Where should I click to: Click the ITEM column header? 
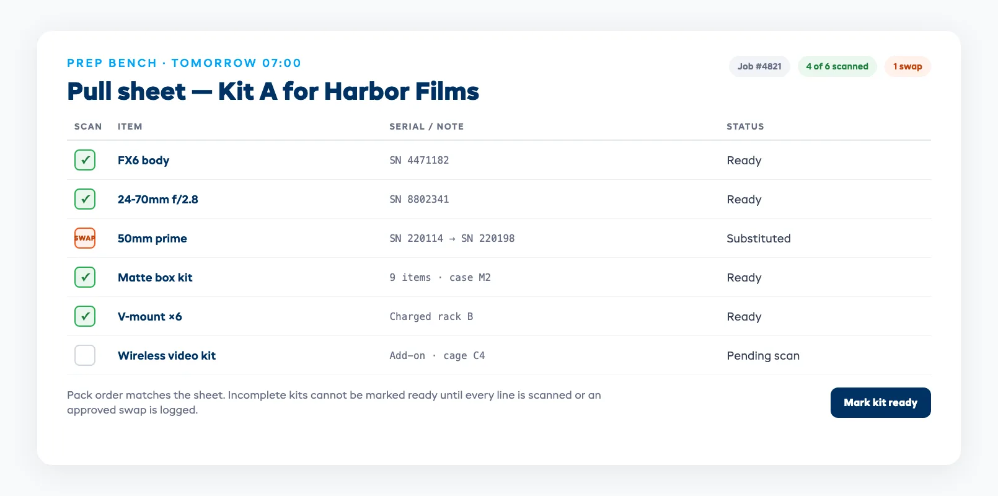[130, 126]
